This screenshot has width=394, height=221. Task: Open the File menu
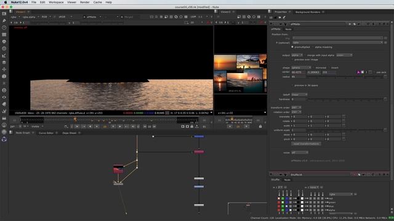34,2
